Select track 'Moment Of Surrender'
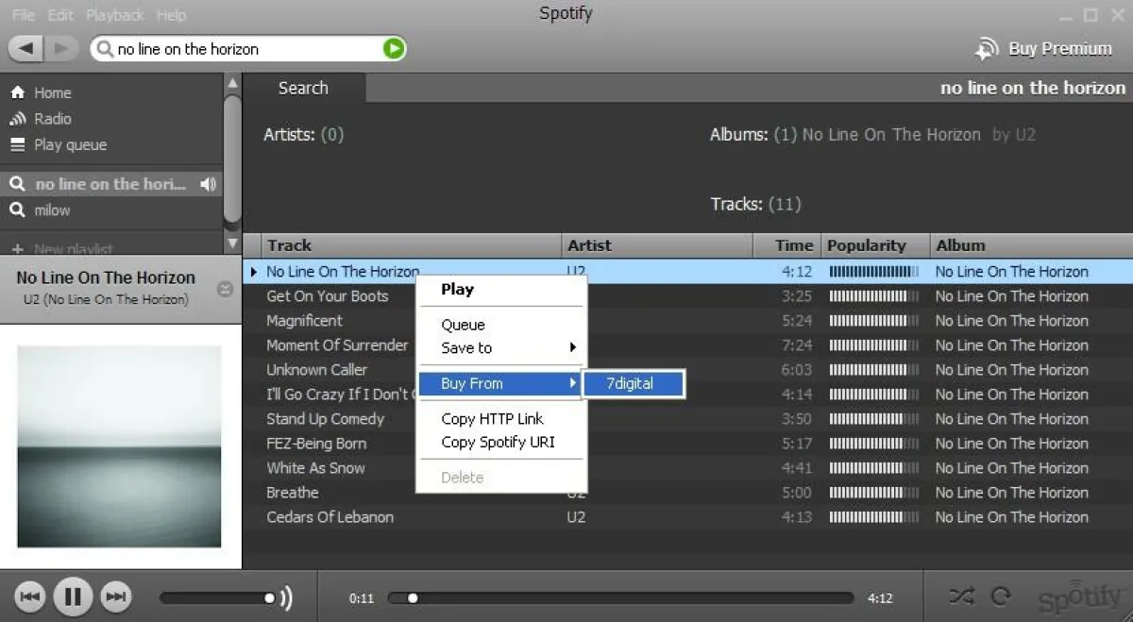1133x622 pixels. pyautogui.click(x=337, y=345)
